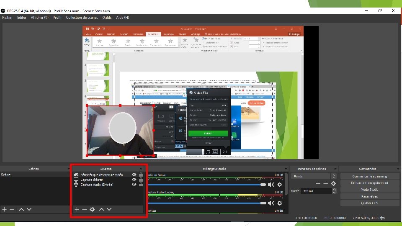Select the Capture Audio (Entrée) source row

coord(108,185)
